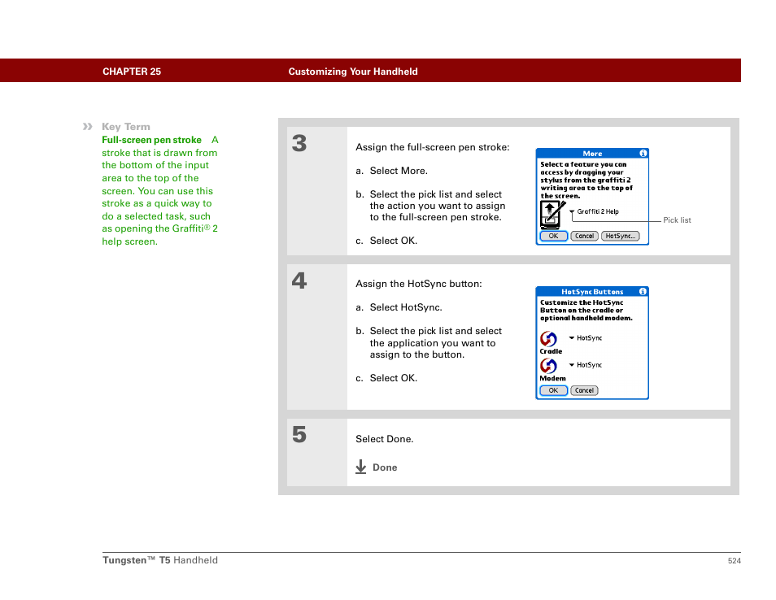Click the Modem HotSync icon
This screenshot has height=600, width=776.
548,366
